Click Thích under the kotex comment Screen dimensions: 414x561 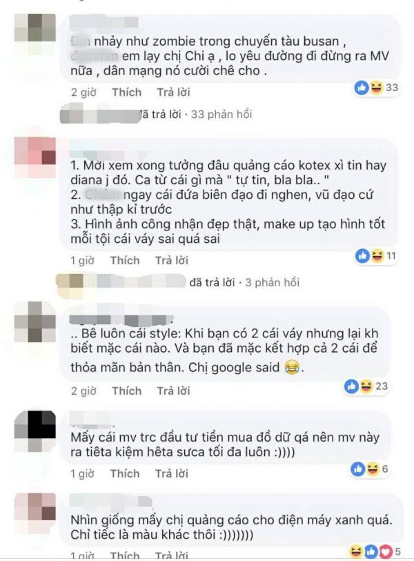125,260
